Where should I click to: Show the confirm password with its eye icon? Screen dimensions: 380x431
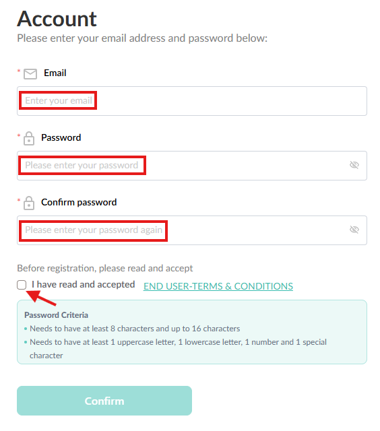[x=354, y=230]
